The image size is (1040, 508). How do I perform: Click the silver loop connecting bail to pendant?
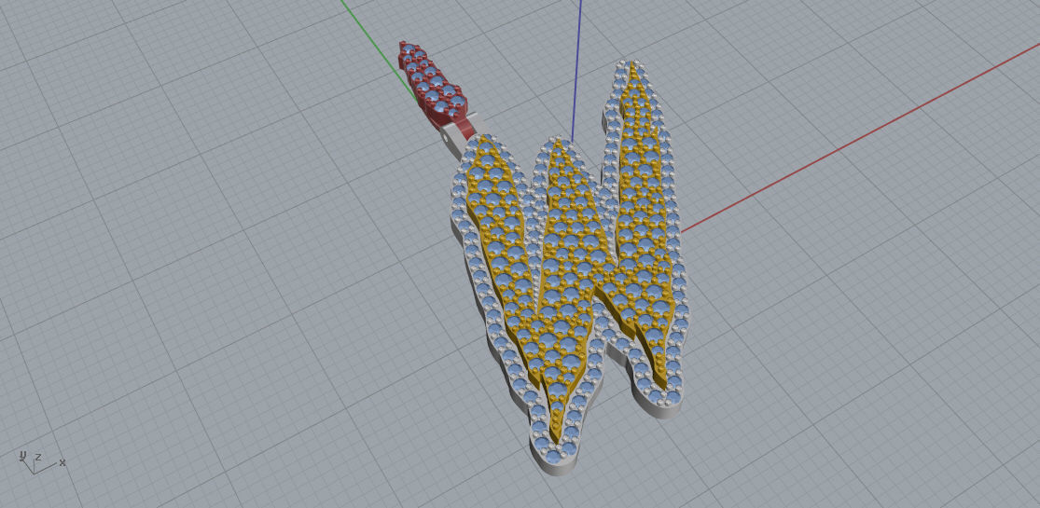click(456, 137)
